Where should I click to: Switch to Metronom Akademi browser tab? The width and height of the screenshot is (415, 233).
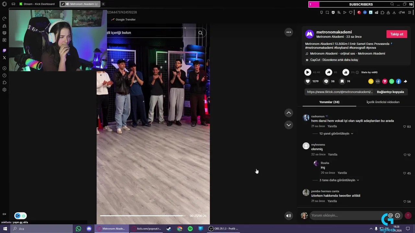pyautogui.click(x=79, y=4)
